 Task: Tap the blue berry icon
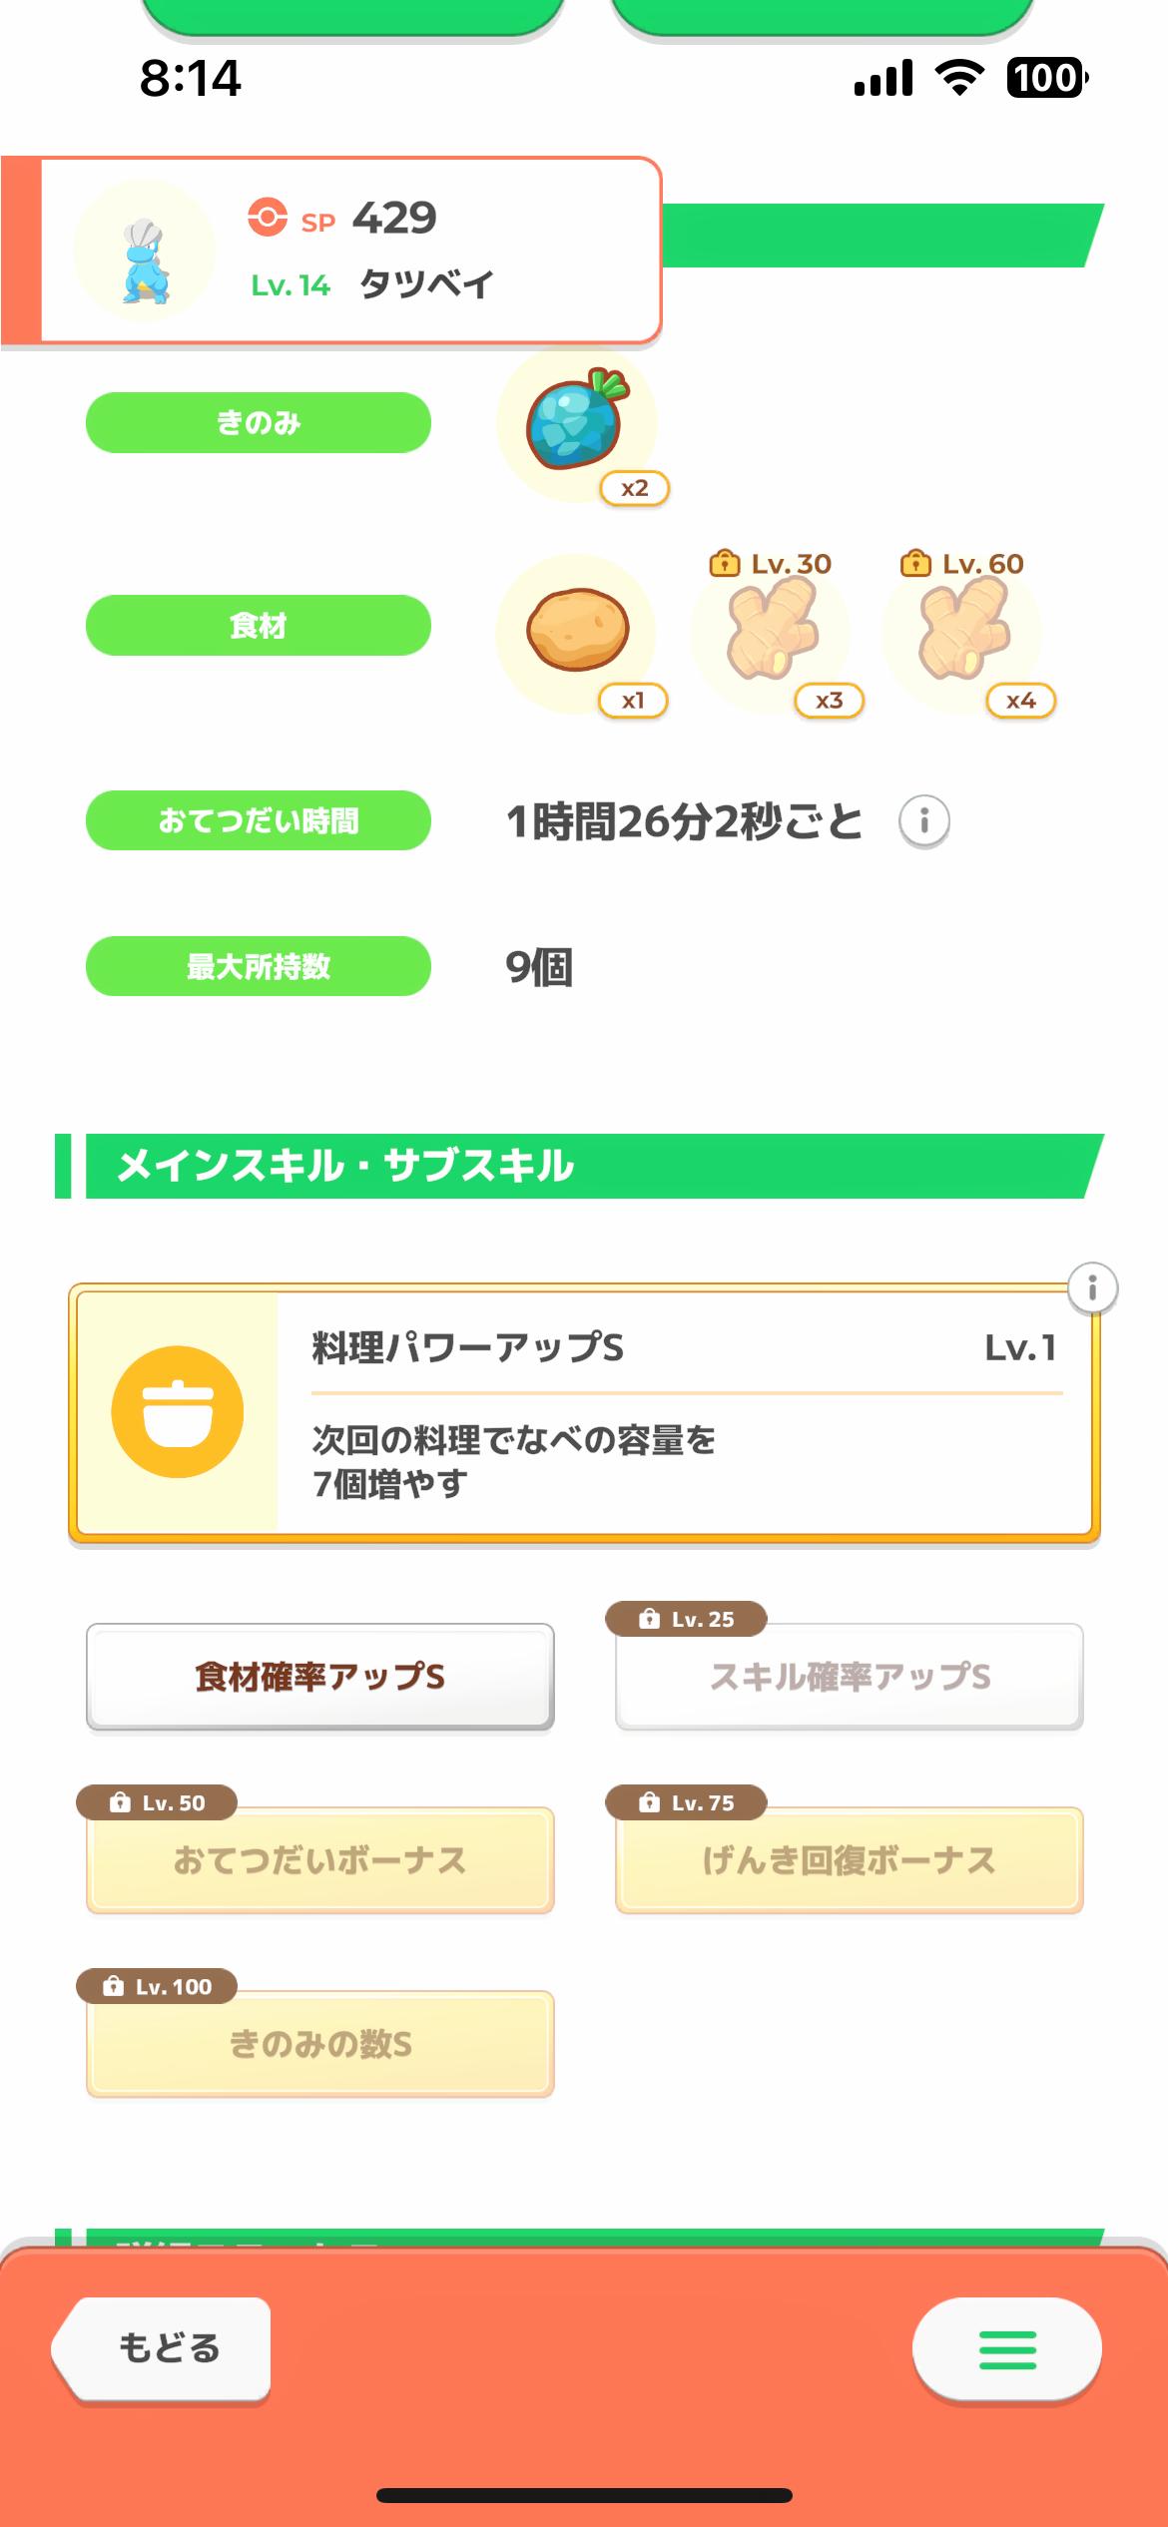[576, 424]
